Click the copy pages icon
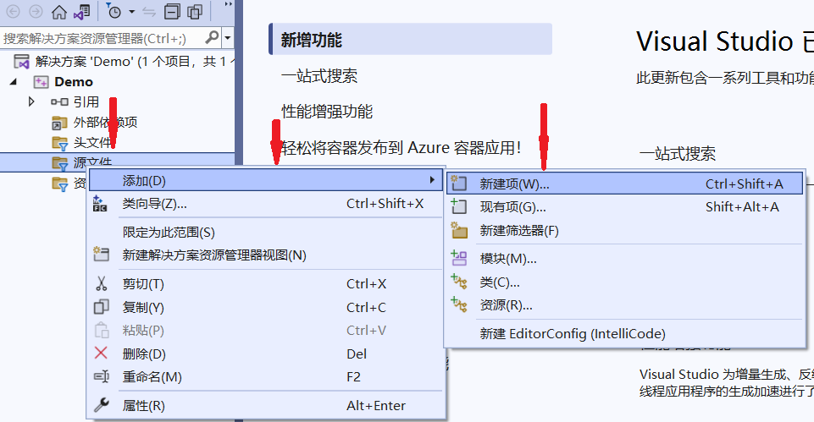This screenshot has height=422, width=814. click(101, 307)
